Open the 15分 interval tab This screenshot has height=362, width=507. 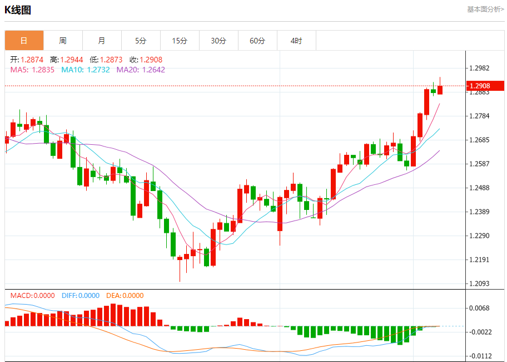pos(180,41)
